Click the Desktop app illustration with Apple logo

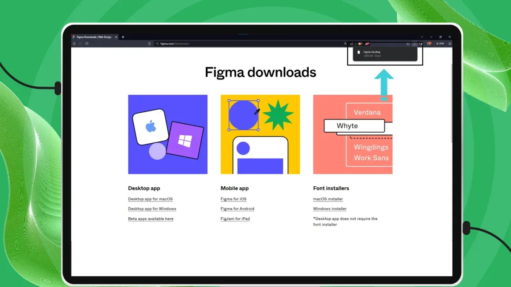tap(168, 134)
